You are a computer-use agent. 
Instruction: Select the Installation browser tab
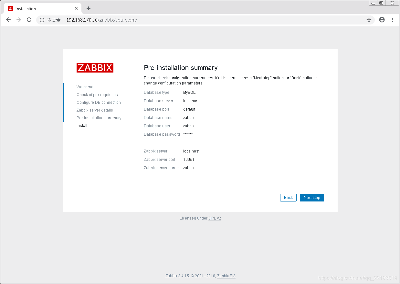click(x=43, y=8)
